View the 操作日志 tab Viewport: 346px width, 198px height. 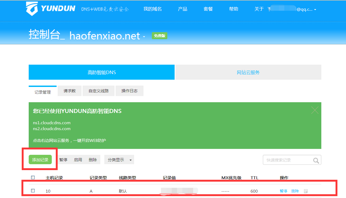(x=129, y=91)
